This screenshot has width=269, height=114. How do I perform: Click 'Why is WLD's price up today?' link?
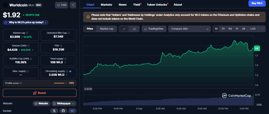26,22
